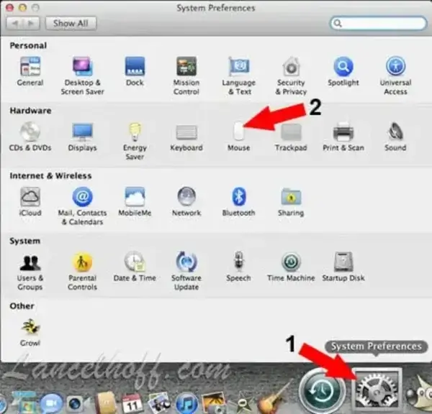432x414 pixels.
Task: Go back with the left arrow button
Action: (x=14, y=24)
